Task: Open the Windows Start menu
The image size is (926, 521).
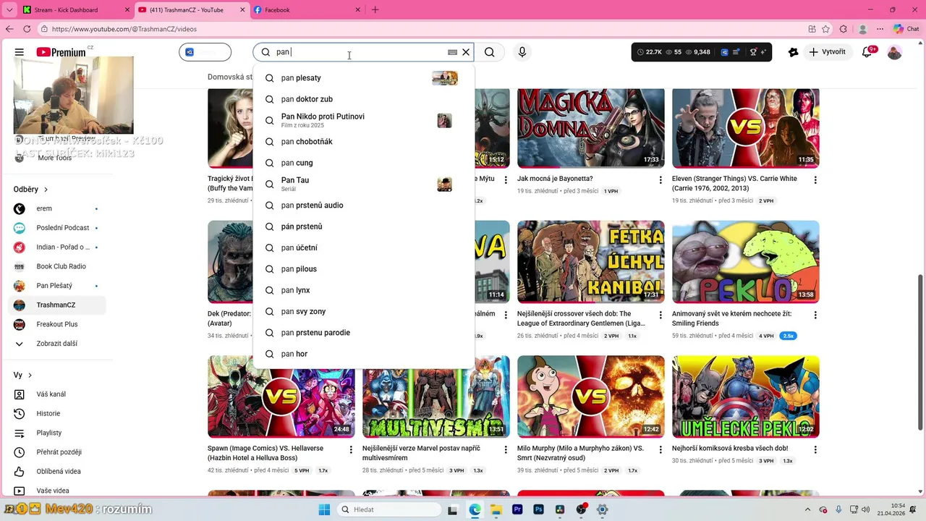Action: coord(324,509)
